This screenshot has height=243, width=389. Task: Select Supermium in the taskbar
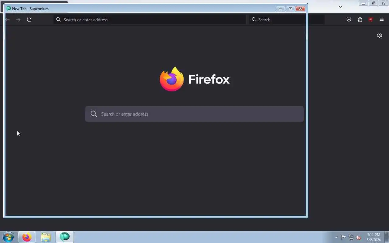(x=65, y=237)
